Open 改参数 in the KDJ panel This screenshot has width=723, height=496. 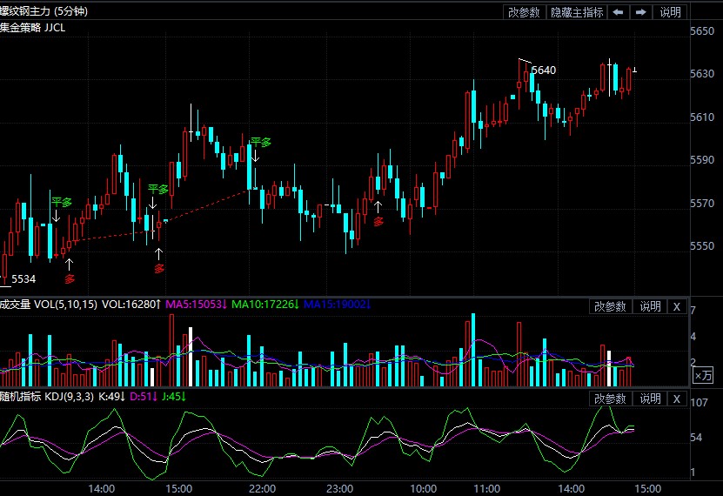click(611, 399)
